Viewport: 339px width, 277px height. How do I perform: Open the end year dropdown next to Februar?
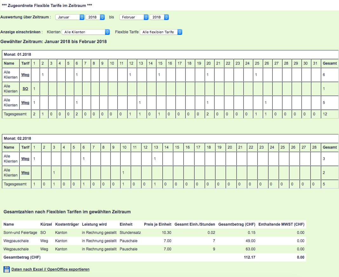159,17
